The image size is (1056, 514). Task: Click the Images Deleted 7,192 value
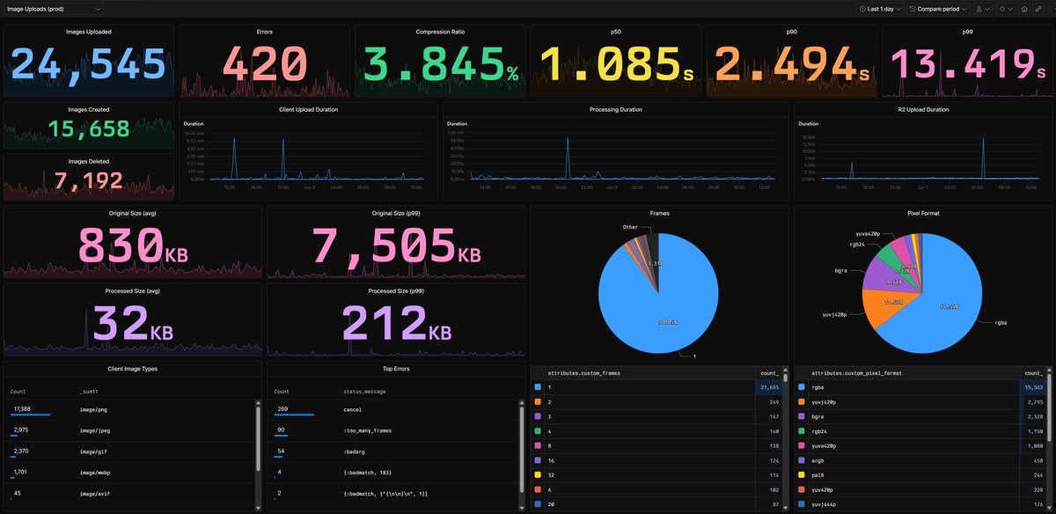pos(88,181)
